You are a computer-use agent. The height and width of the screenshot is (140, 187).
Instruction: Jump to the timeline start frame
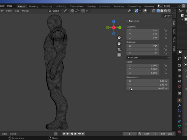(x=64, y=134)
